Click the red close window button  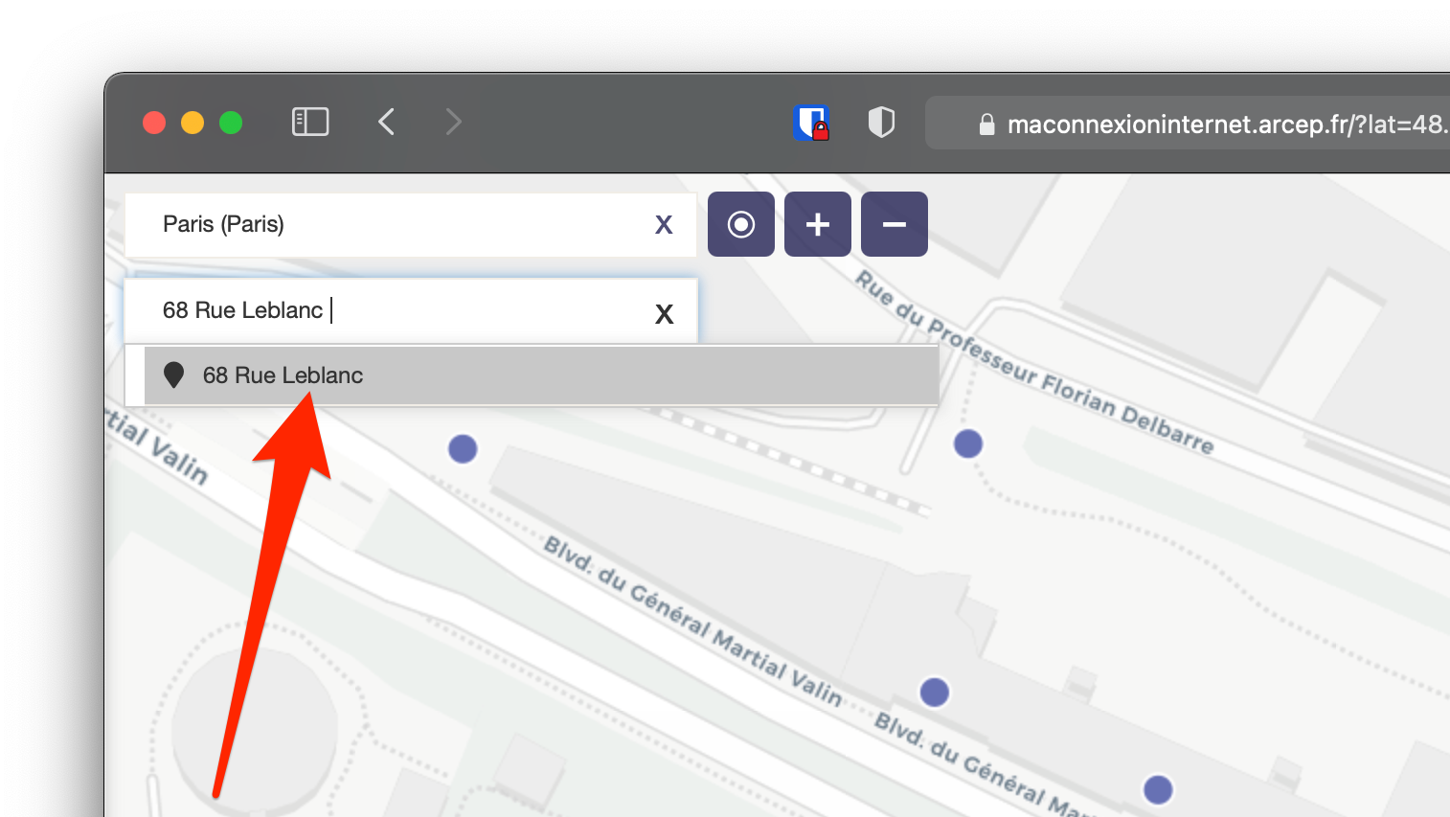coord(154,123)
